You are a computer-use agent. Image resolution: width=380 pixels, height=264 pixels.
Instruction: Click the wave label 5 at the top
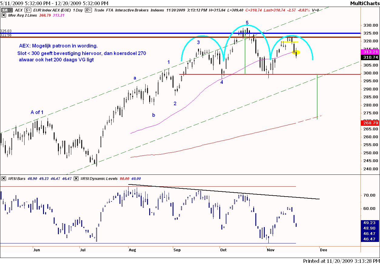[x=247, y=23]
